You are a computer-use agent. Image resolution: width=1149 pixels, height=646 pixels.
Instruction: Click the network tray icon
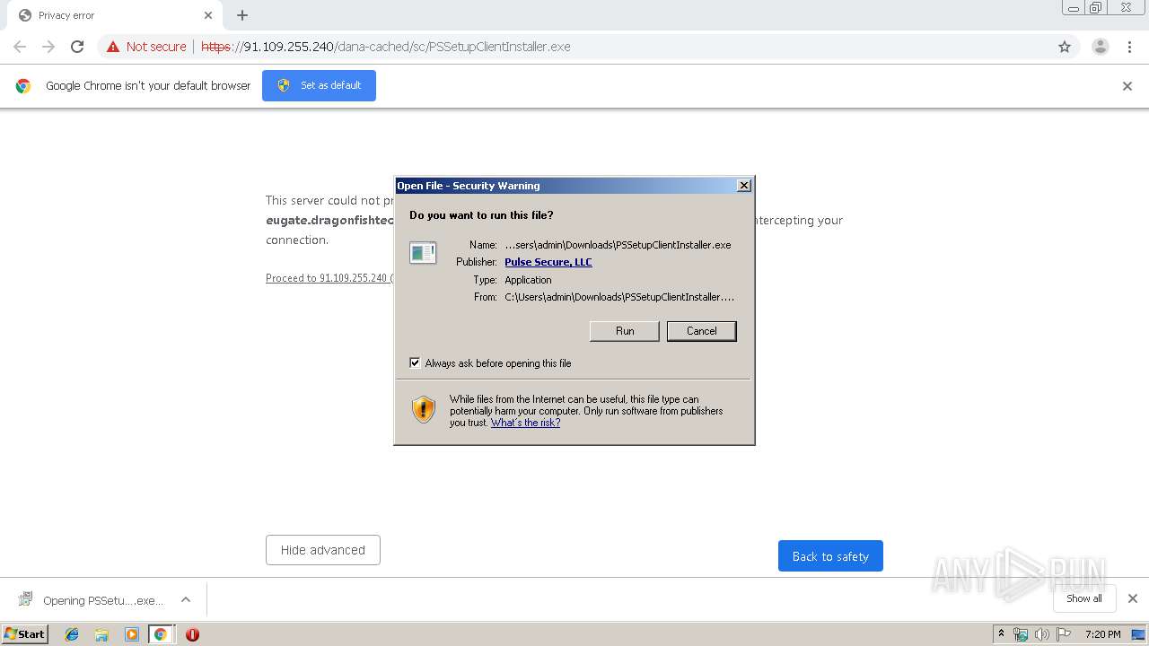click(x=1021, y=634)
